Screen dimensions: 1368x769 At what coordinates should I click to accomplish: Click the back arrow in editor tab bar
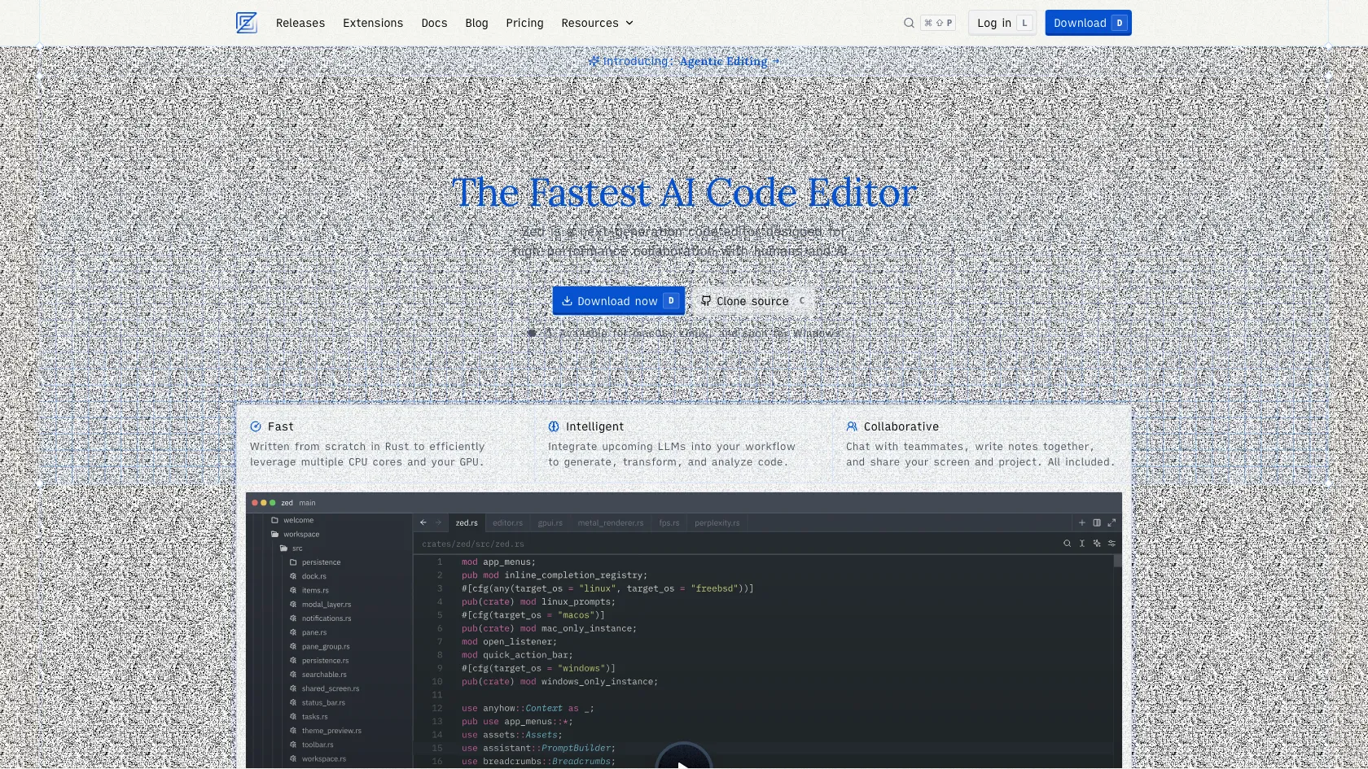pyautogui.click(x=423, y=522)
